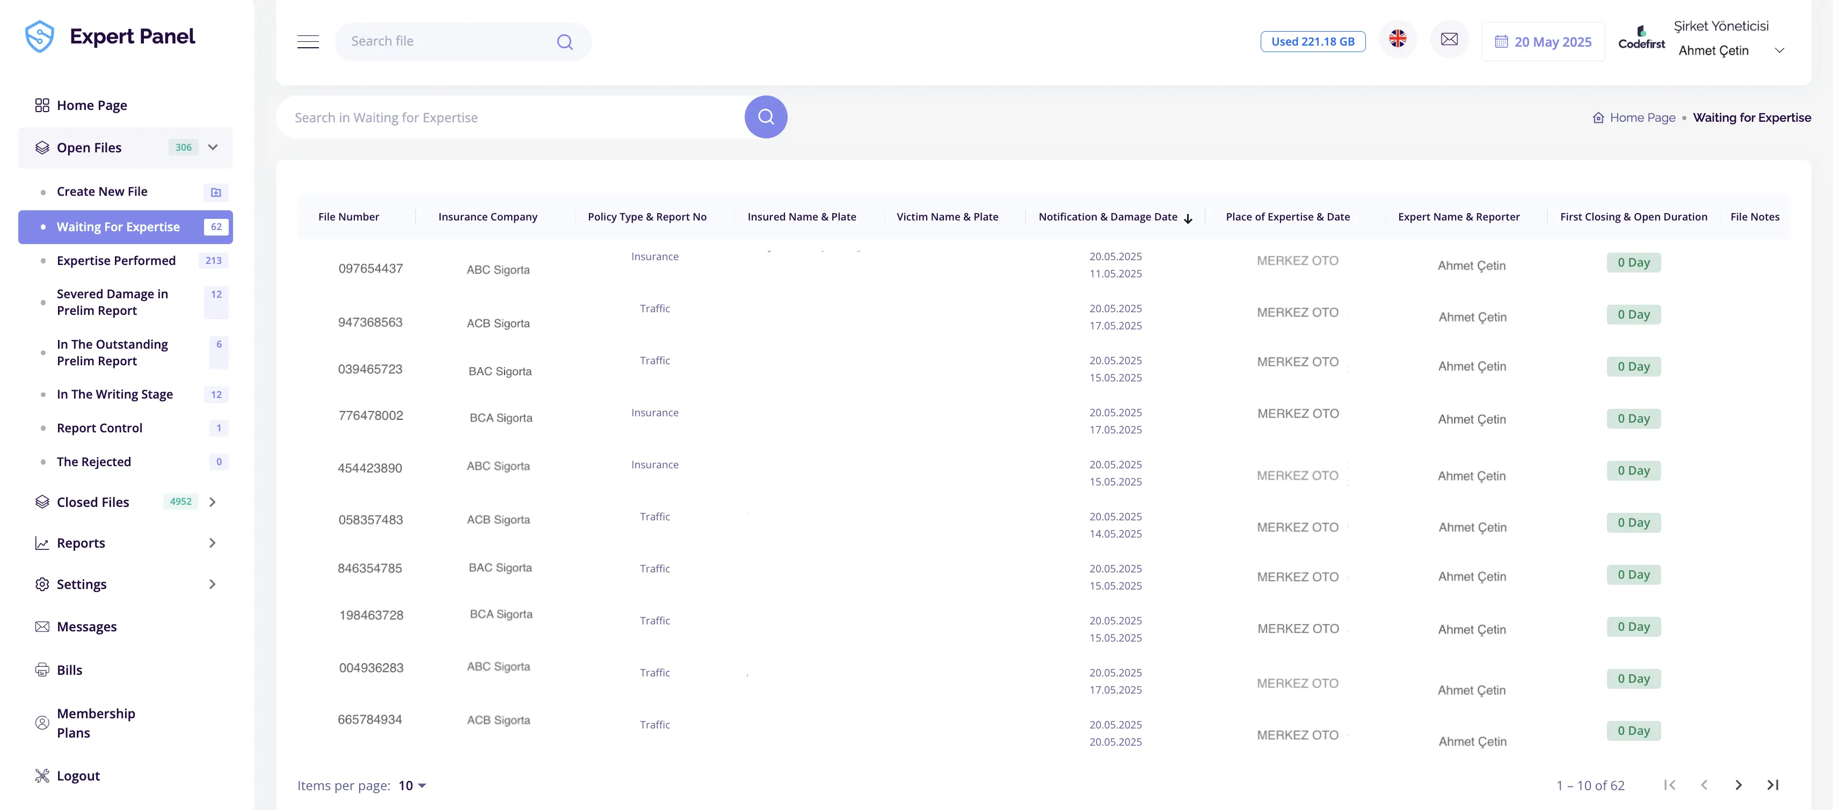The width and height of the screenshot is (1833, 810).
Task: Click the Bills printer icon
Action: [x=42, y=670]
